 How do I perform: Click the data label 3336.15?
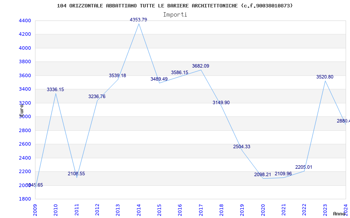coord(56,89)
